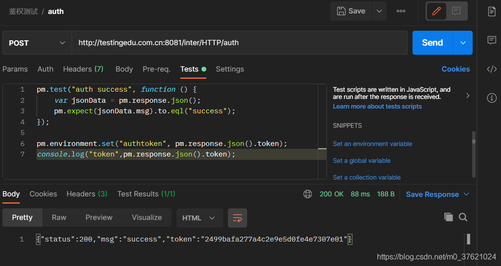Open the Headers (7) request tab
This screenshot has width=501, height=266.
[x=83, y=69]
